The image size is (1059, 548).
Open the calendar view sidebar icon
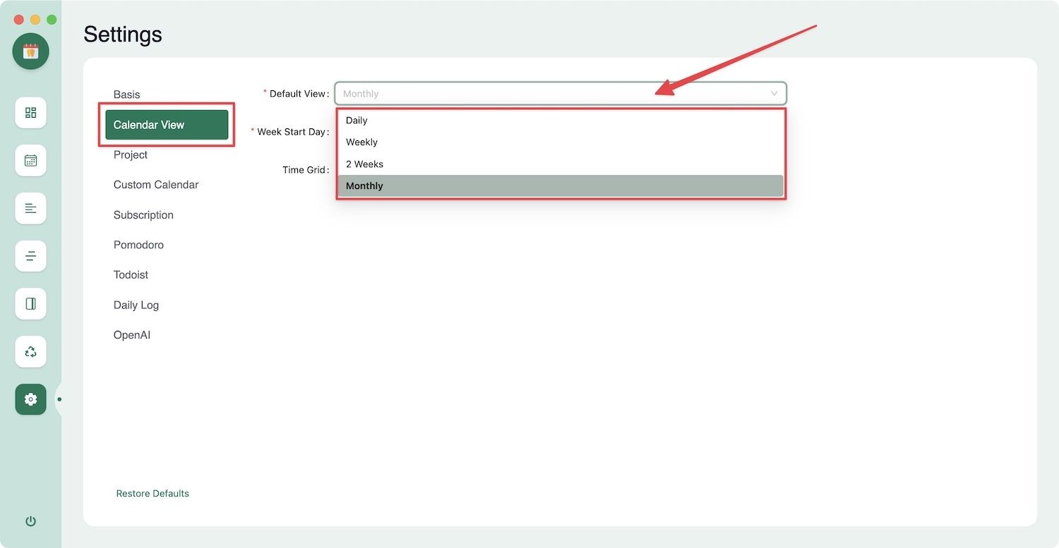click(x=30, y=161)
